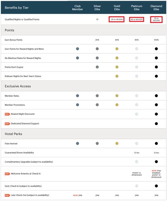Click the Member Promotions row label

coord(15,105)
